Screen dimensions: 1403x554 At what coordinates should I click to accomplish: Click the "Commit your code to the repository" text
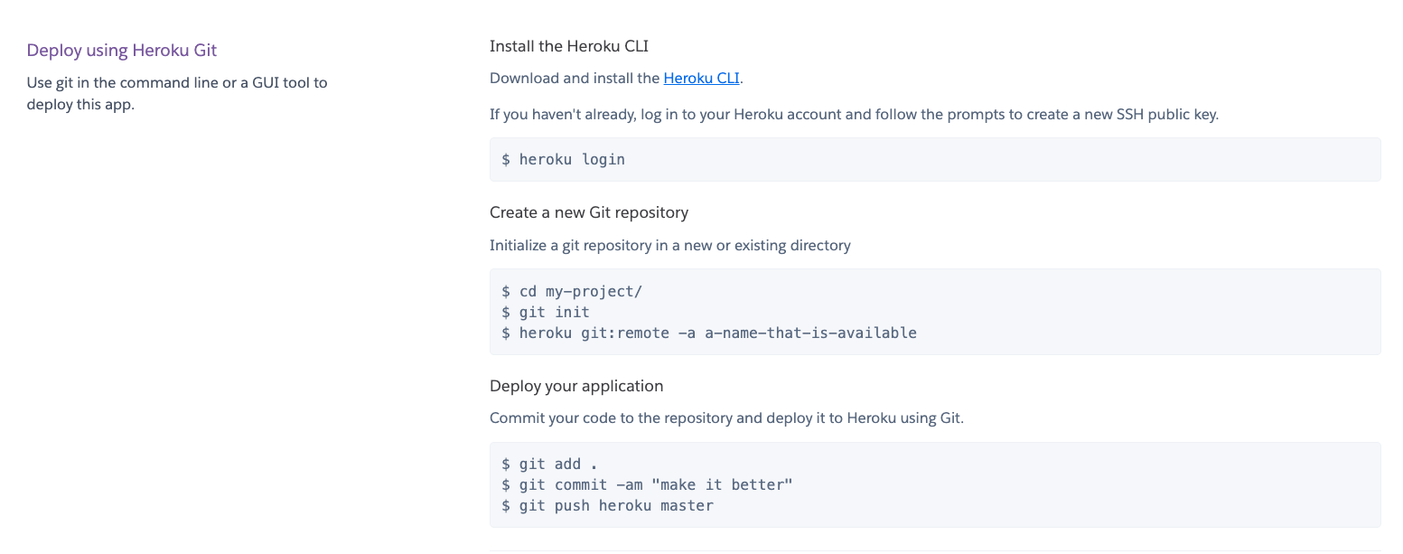[x=727, y=418]
